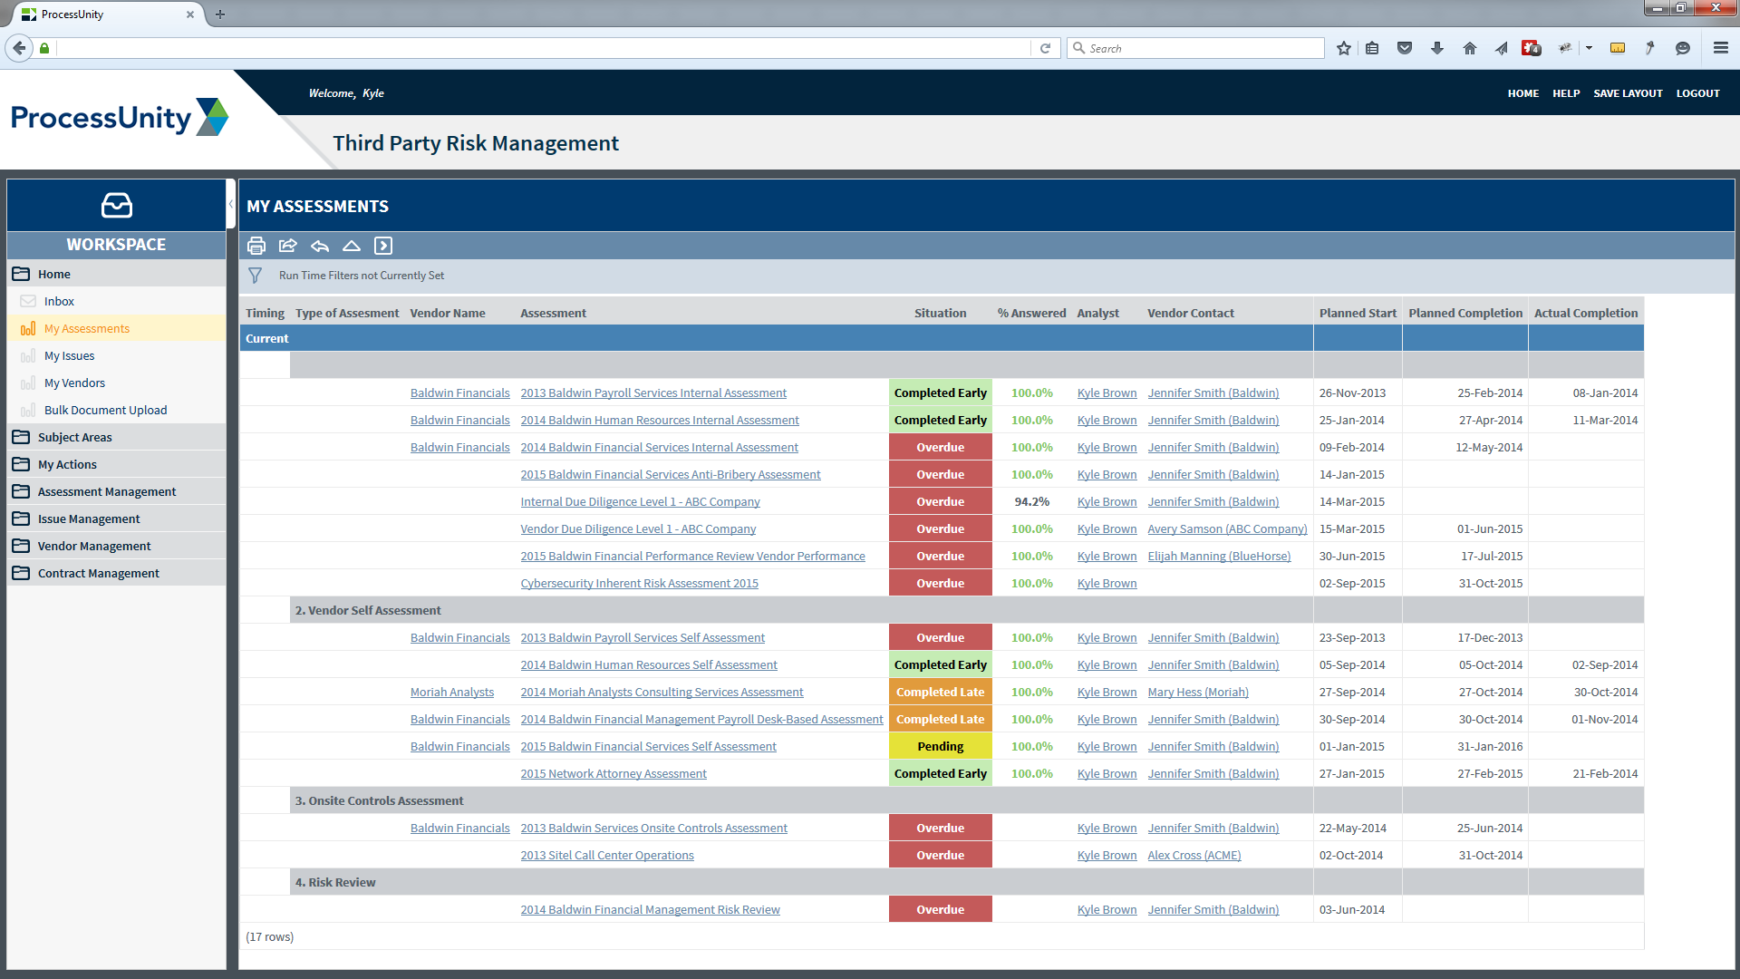Open Mary Hess (Moriah) contact link
Image resolution: width=1740 pixels, height=979 pixels.
tap(1197, 692)
